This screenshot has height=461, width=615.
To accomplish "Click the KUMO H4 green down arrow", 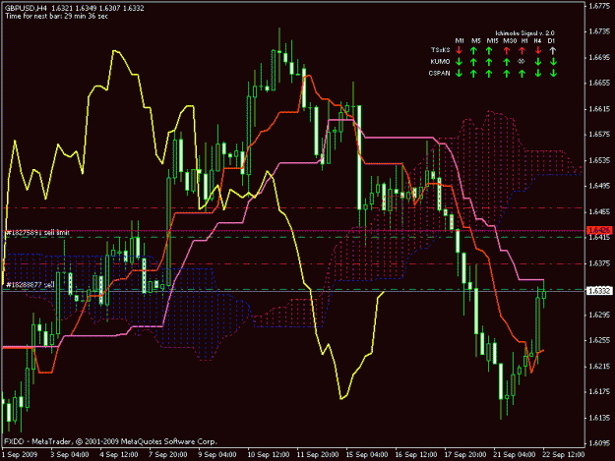I will coord(538,62).
